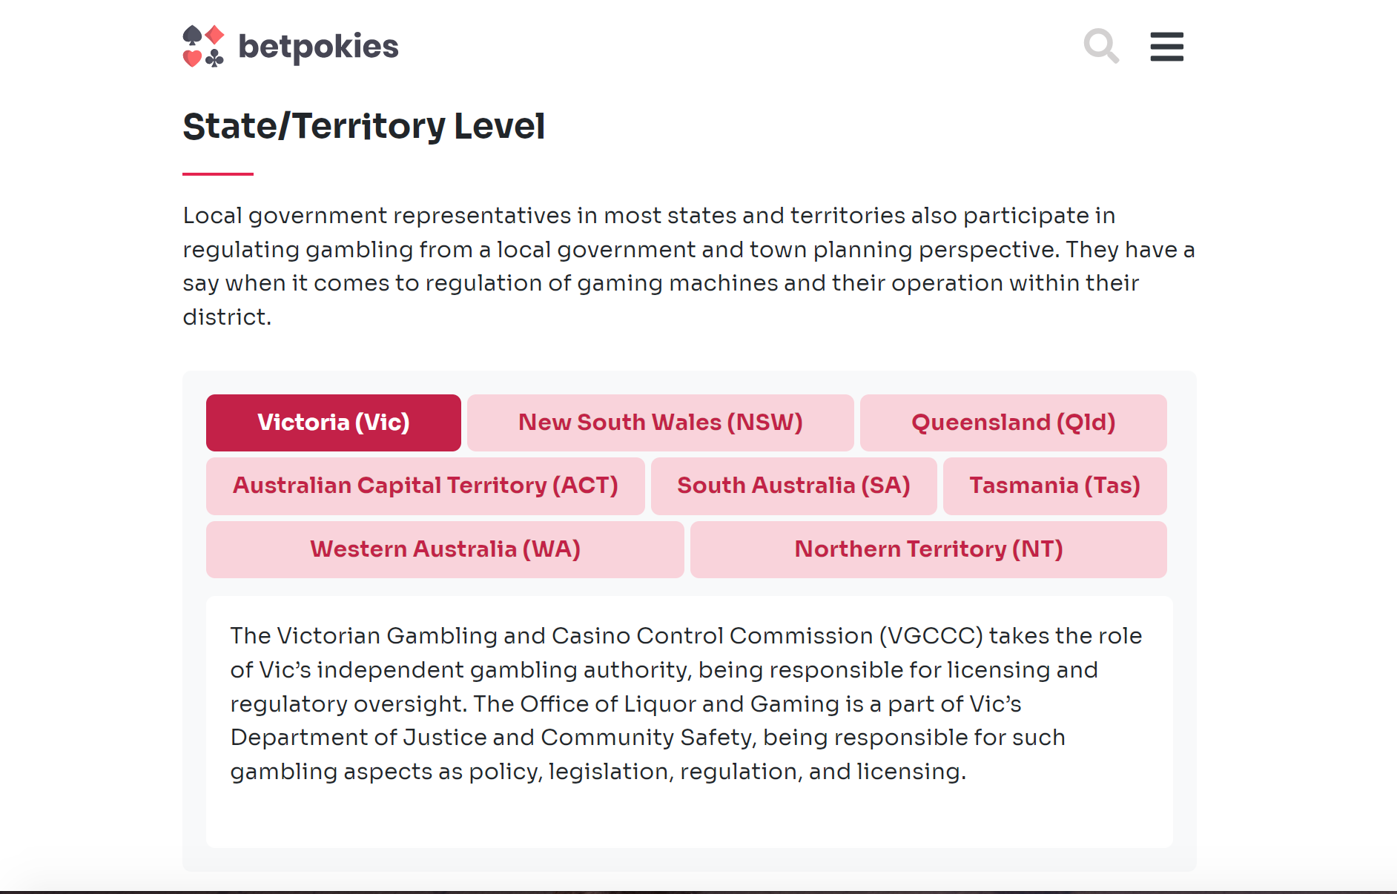Choose the Northern Territory (NT) tab
This screenshot has width=1397, height=894.
928,549
